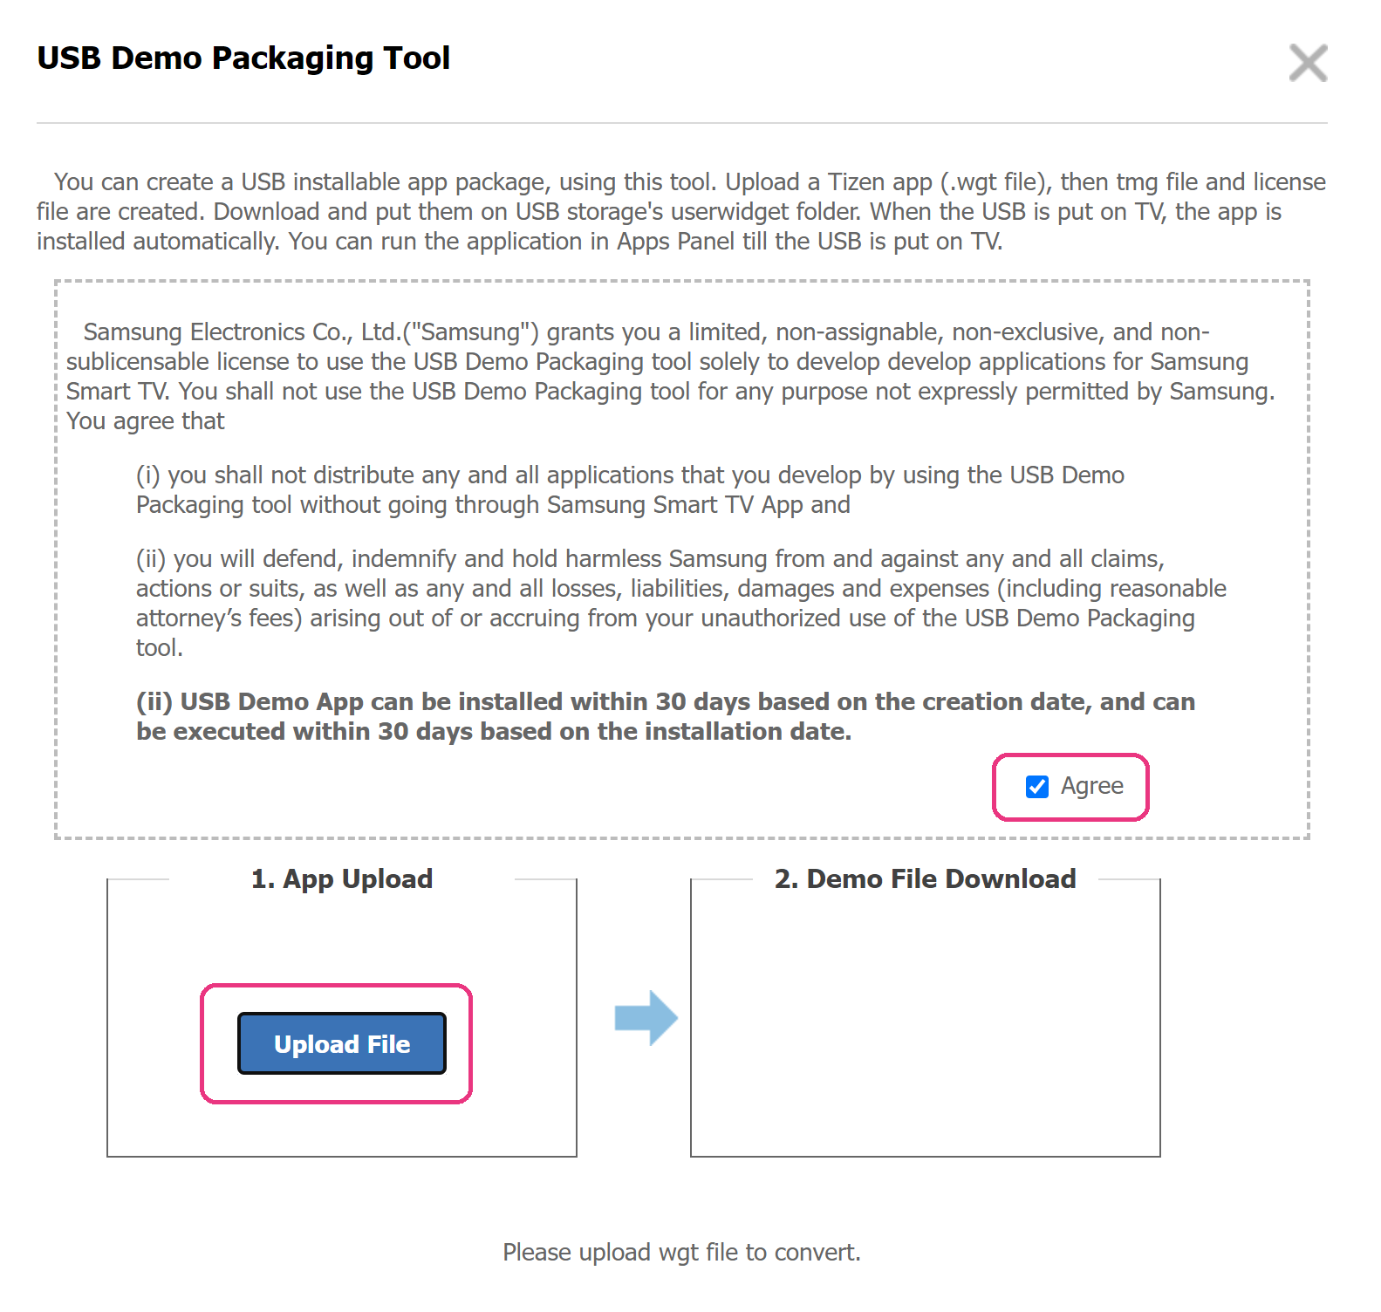This screenshot has height=1312, width=1381.
Task: Click the "USB Demo Packaging Tool" title
Action: [243, 58]
